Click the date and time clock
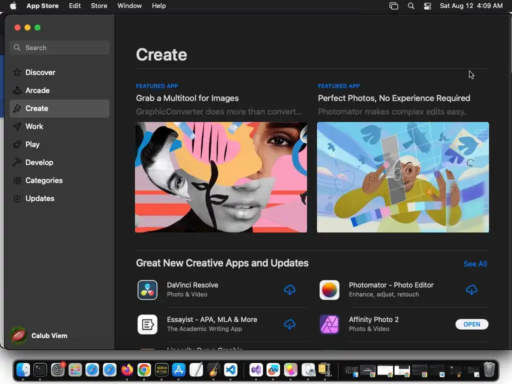512x384 pixels. click(471, 6)
